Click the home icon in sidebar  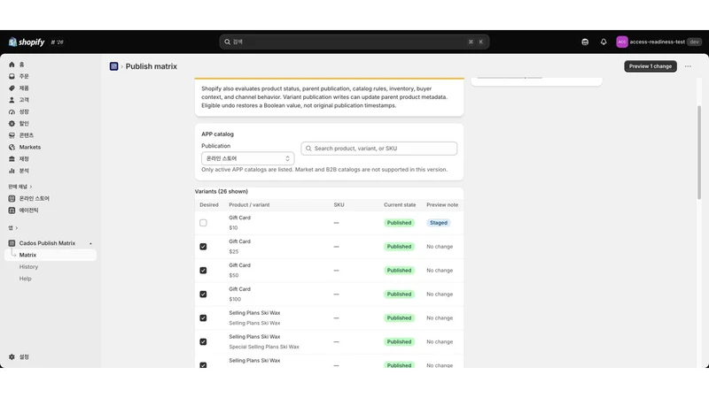coord(12,65)
